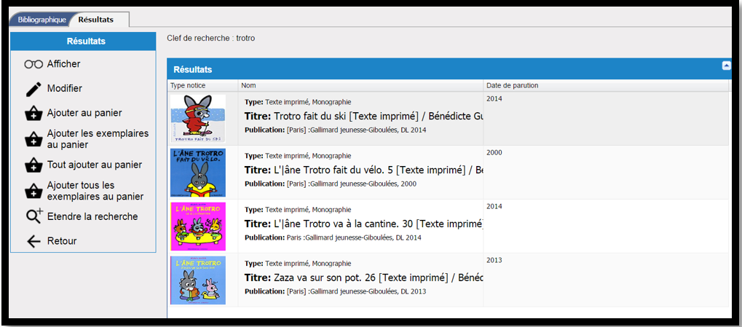Click the Ajouter au panier label
The image size is (742, 327).
click(x=84, y=113)
